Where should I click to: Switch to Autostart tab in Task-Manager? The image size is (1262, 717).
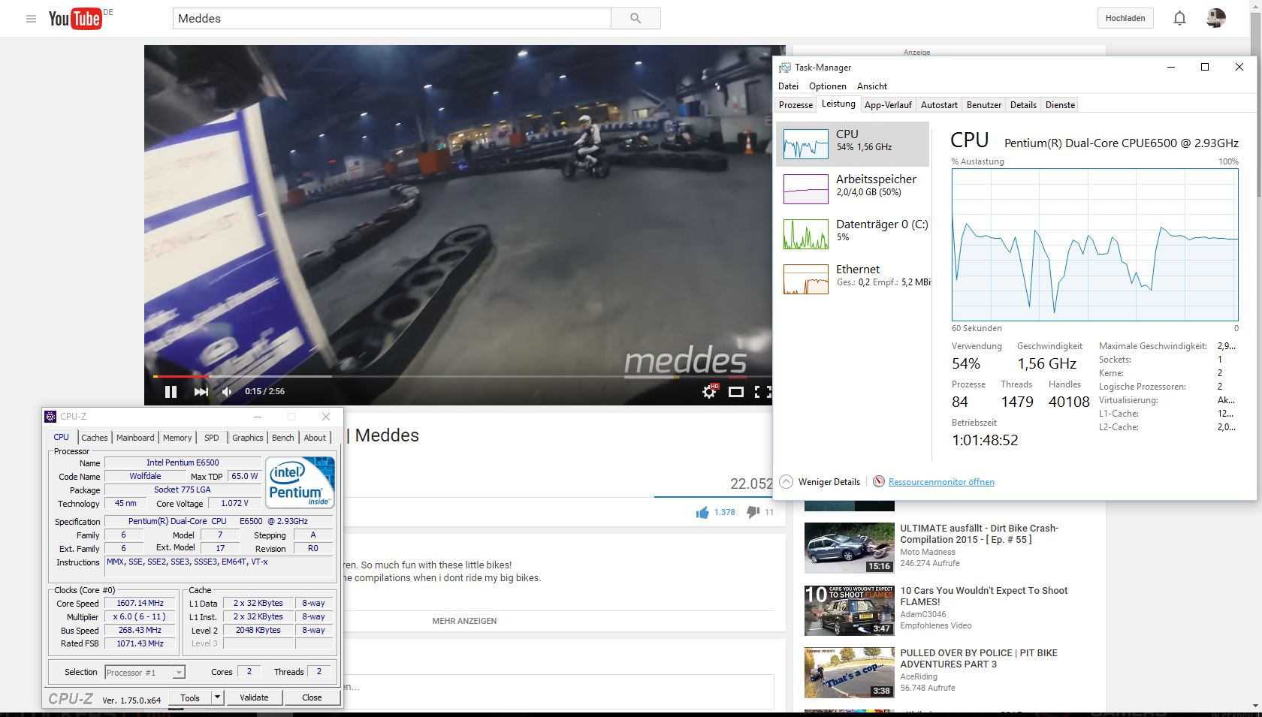coord(939,105)
